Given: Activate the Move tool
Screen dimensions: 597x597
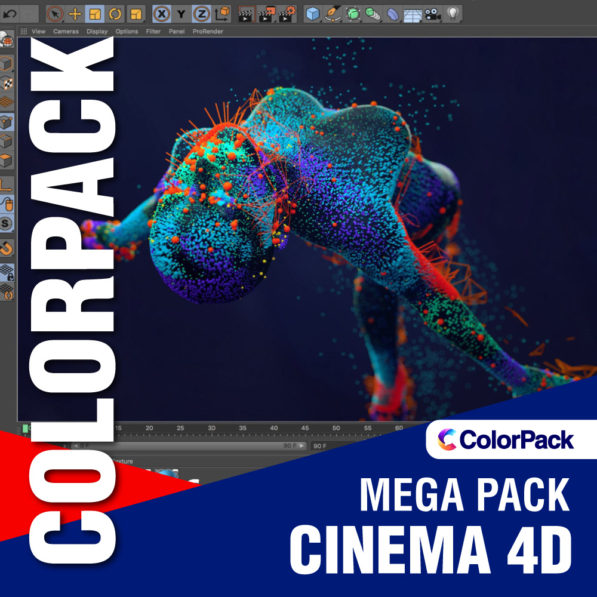Looking at the screenshot, I should coord(75,13).
